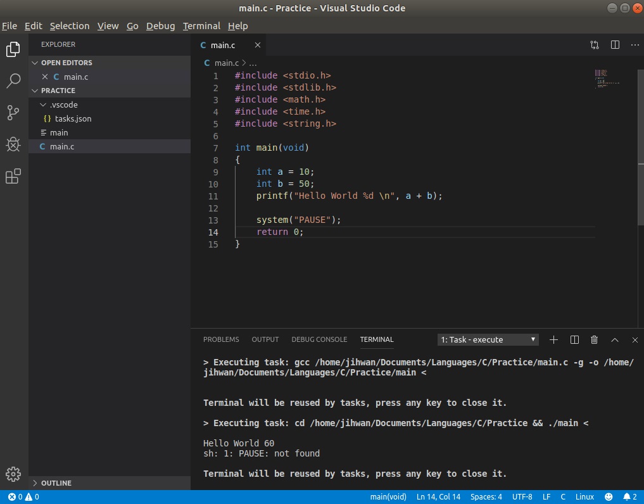This screenshot has height=504, width=644.
Task: Switch to the DEBUG CONSOLE tab
Action: (319, 339)
